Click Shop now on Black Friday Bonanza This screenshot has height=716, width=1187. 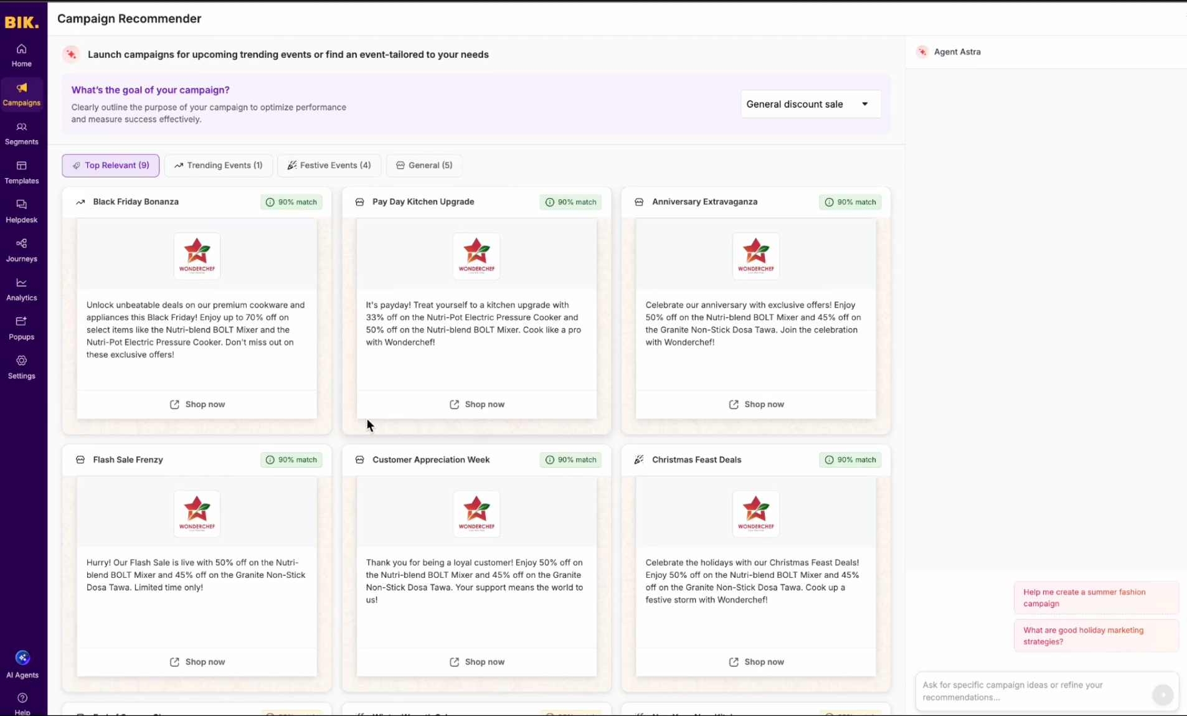(x=197, y=404)
